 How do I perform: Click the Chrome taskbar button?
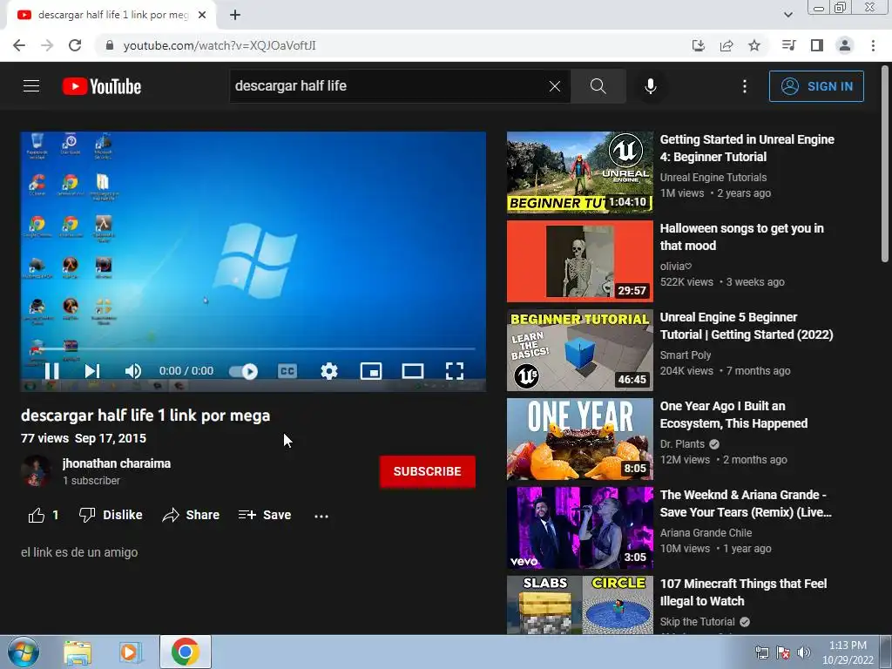[x=185, y=652]
